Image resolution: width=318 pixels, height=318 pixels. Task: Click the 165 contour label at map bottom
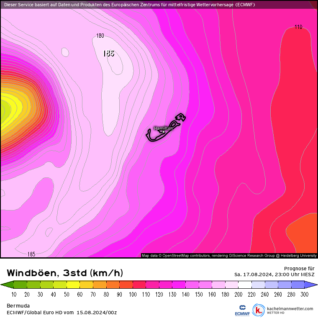31,254
